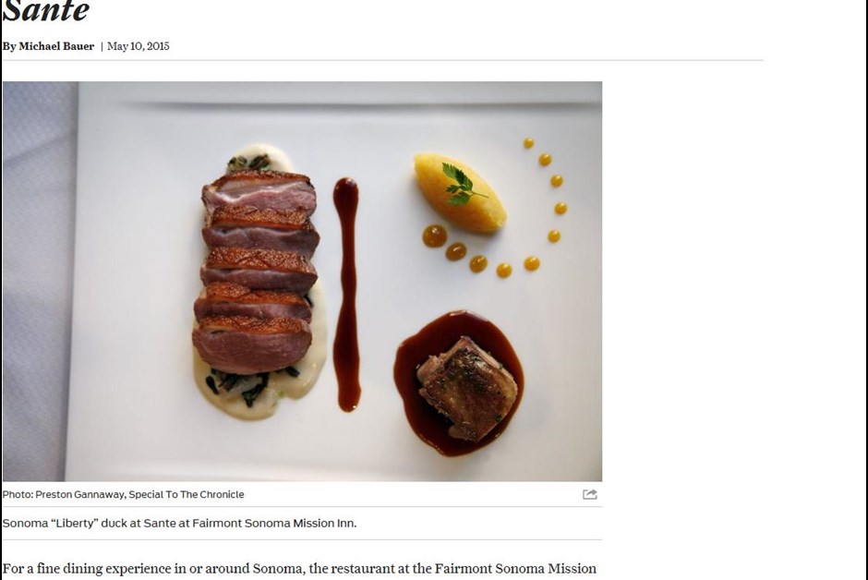Image resolution: width=868 pixels, height=580 pixels.
Task: Click the May 10, 2015 publication date
Action: [x=139, y=46]
